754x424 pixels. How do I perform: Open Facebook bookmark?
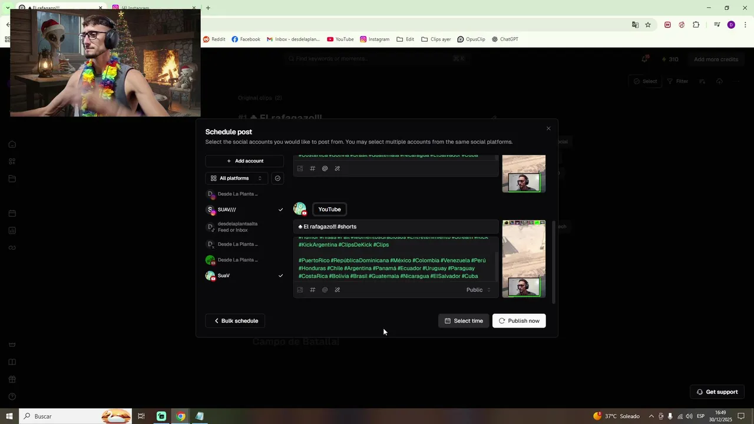pos(246,39)
